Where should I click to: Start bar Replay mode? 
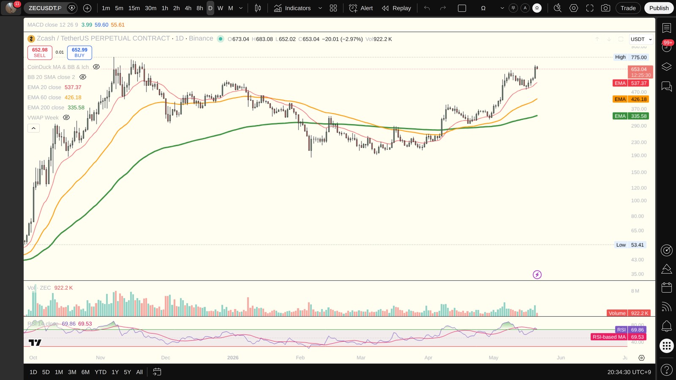pyautogui.click(x=396, y=8)
